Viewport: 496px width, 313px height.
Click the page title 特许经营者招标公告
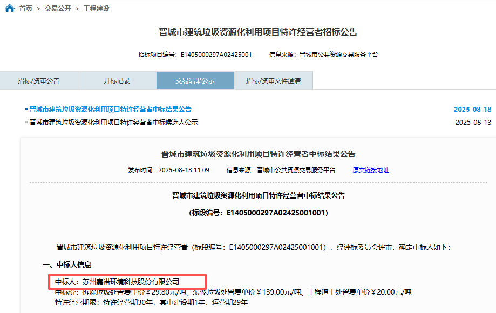(x=259, y=32)
